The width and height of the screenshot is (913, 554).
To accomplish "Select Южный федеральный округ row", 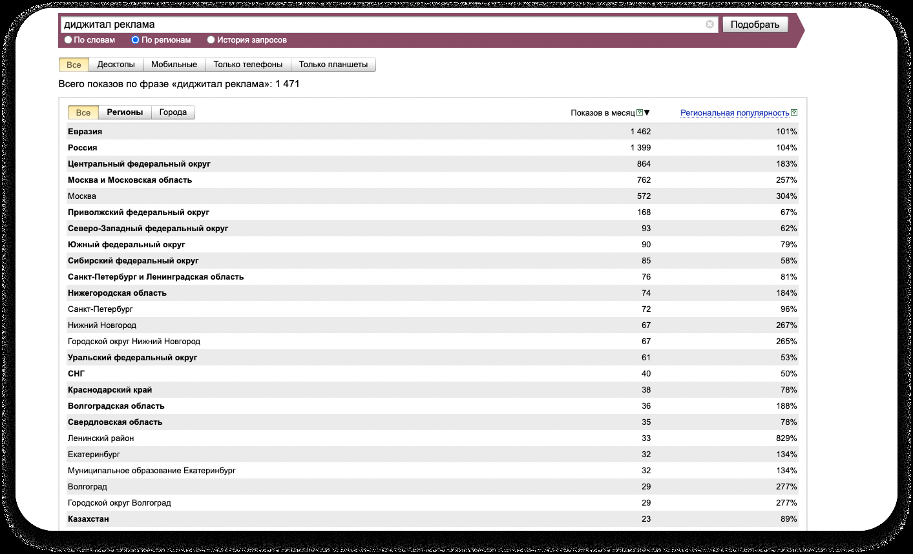I will coord(433,245).
